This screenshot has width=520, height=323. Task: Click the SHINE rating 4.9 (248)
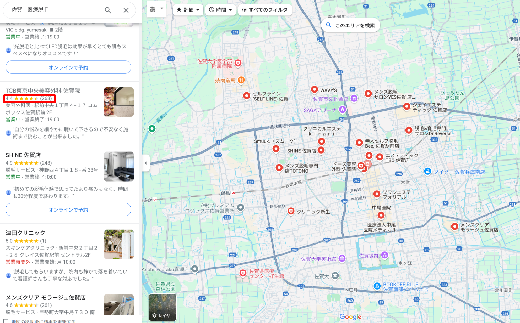(29, 163)
